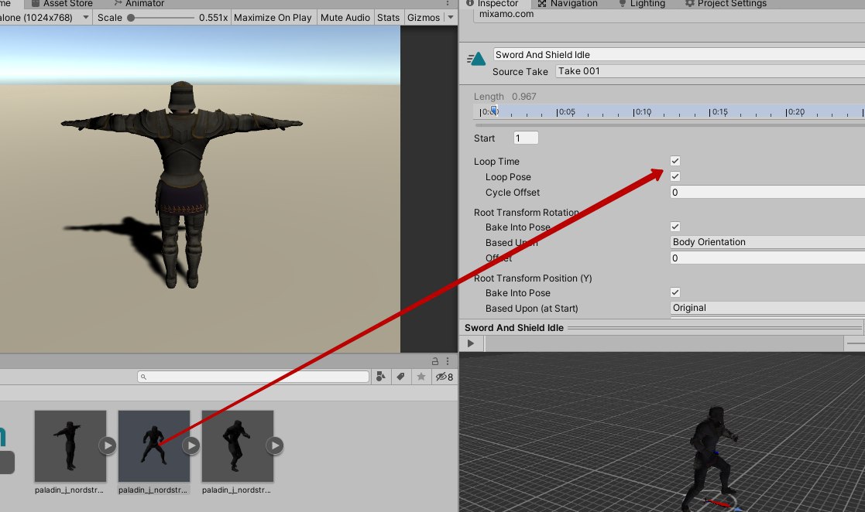Click the Cycle Offset input field
This screenshot has width=865, height=512.
click(767, 192)
